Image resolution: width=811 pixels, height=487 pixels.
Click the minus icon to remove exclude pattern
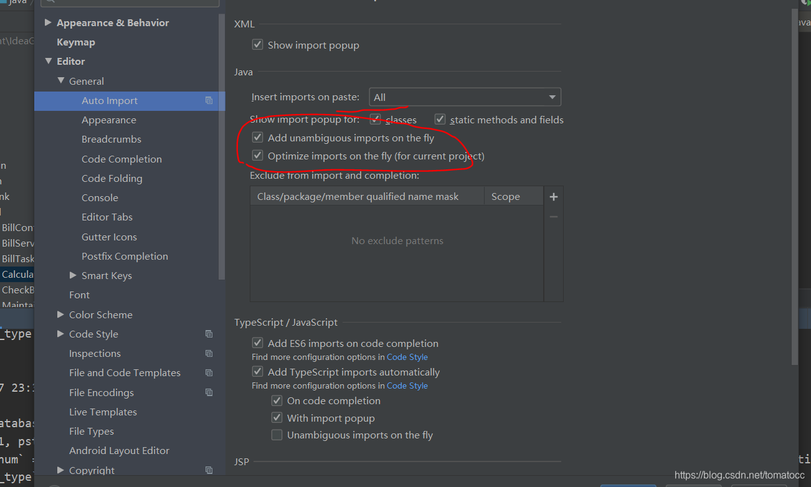pos(553,217)
